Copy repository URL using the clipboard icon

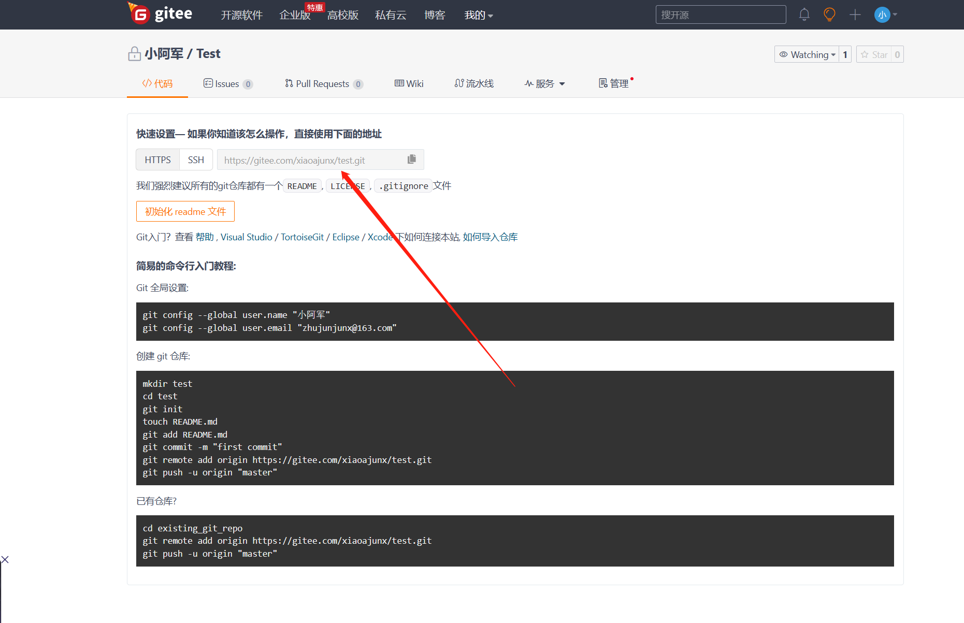[x=411, y=159]
